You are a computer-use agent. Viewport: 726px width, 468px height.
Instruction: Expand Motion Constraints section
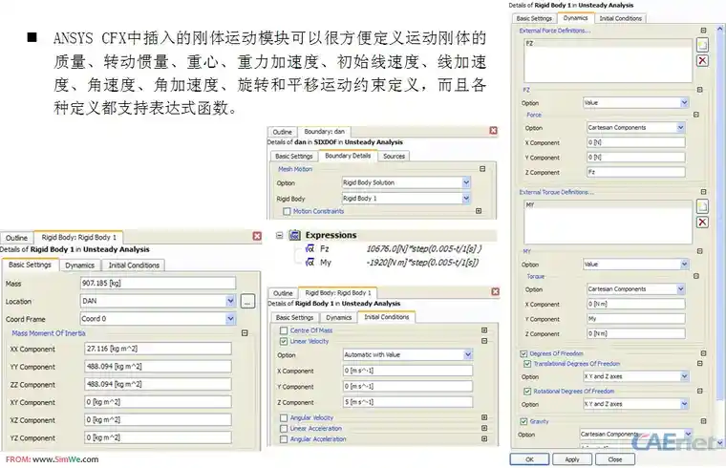(479, 211)
